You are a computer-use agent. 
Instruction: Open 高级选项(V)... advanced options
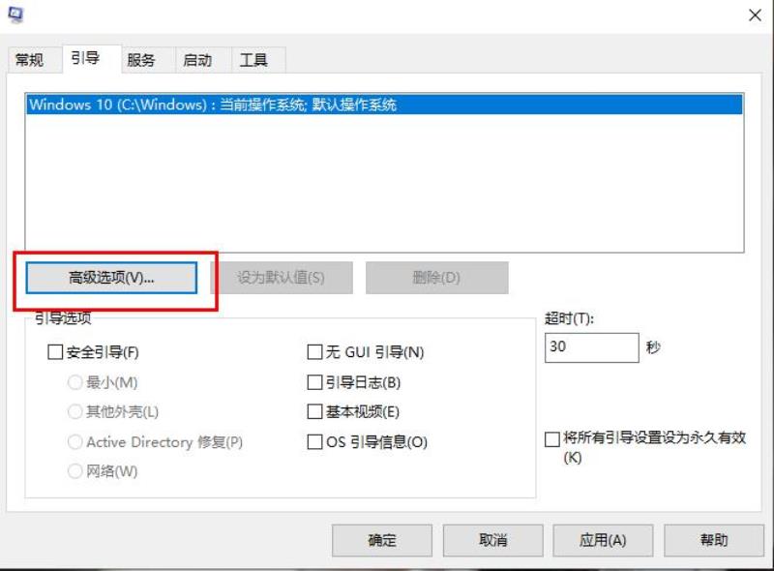[x=111, y=278]
